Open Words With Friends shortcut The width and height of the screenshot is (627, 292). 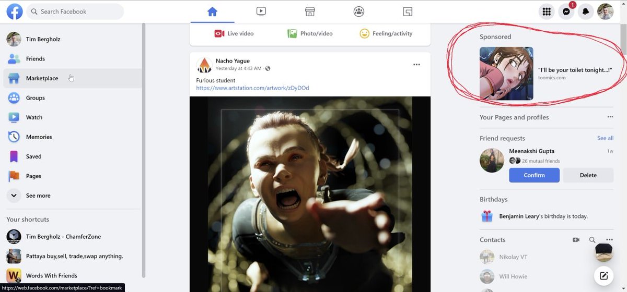pyautogui.click(x=72, y=276)
